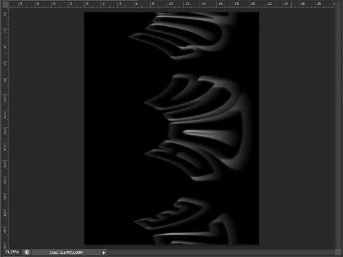Click the ruler origin corner box
This screenshot has width=343, height=257.
pyautogui.click(x=5, y=4)
